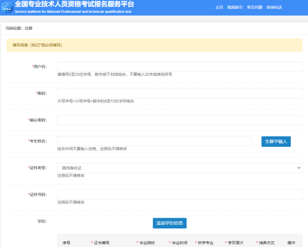Image resolution: width=308 pixels, height=247 pixels.
Task: Select the 毕业时间 table header
Action: coord(179,243)
